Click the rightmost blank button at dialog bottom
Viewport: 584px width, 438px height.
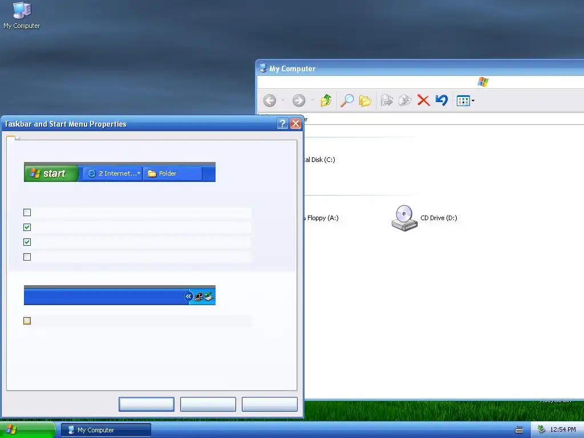coord(270,404)
